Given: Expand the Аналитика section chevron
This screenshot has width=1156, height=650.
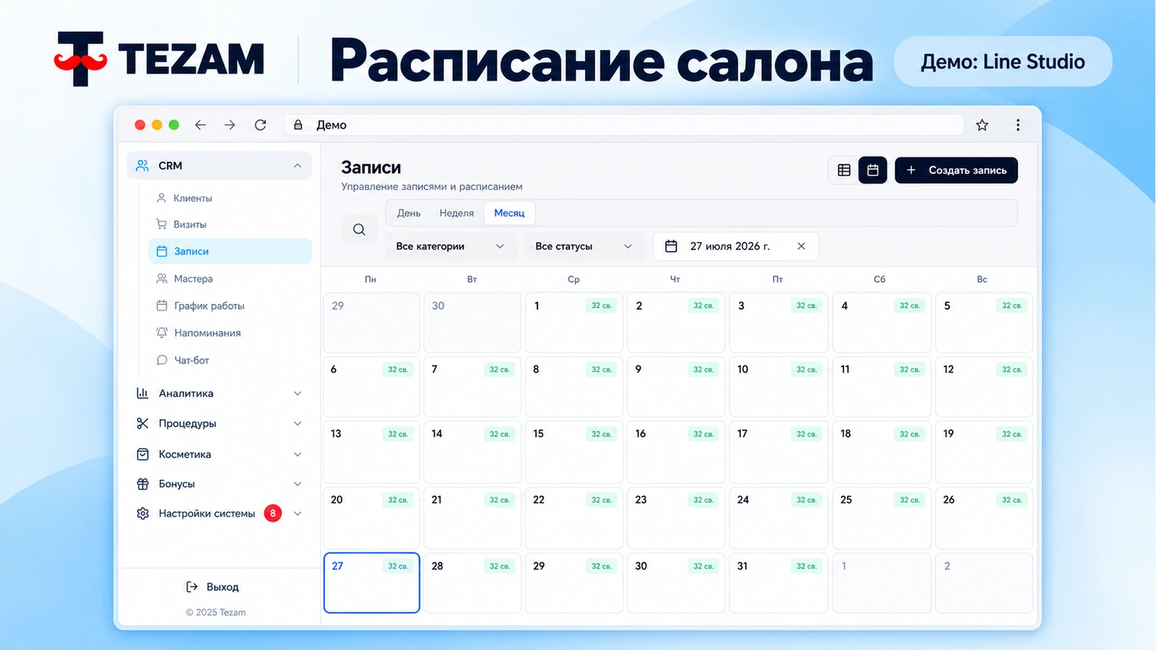Looking at the screenshot, I should (x=298, y=394).
